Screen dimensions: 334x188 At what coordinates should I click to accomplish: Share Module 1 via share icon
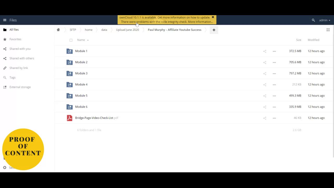[265, 51]
